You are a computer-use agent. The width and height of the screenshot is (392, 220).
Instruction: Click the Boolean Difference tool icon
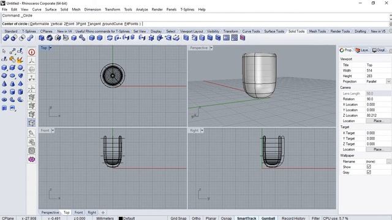click(x=14, y=38)
